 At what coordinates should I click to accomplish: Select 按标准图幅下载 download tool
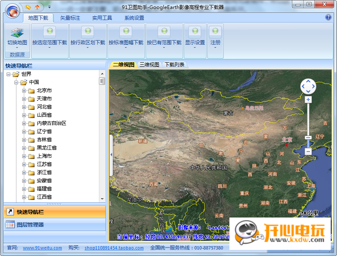pos(126,37)
